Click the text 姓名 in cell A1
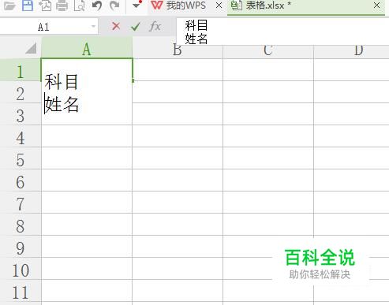 click(x=62, y=104)
